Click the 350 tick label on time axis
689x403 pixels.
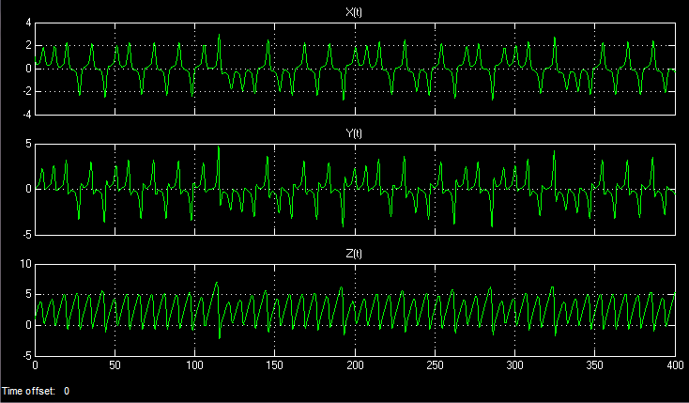point(595,365)
